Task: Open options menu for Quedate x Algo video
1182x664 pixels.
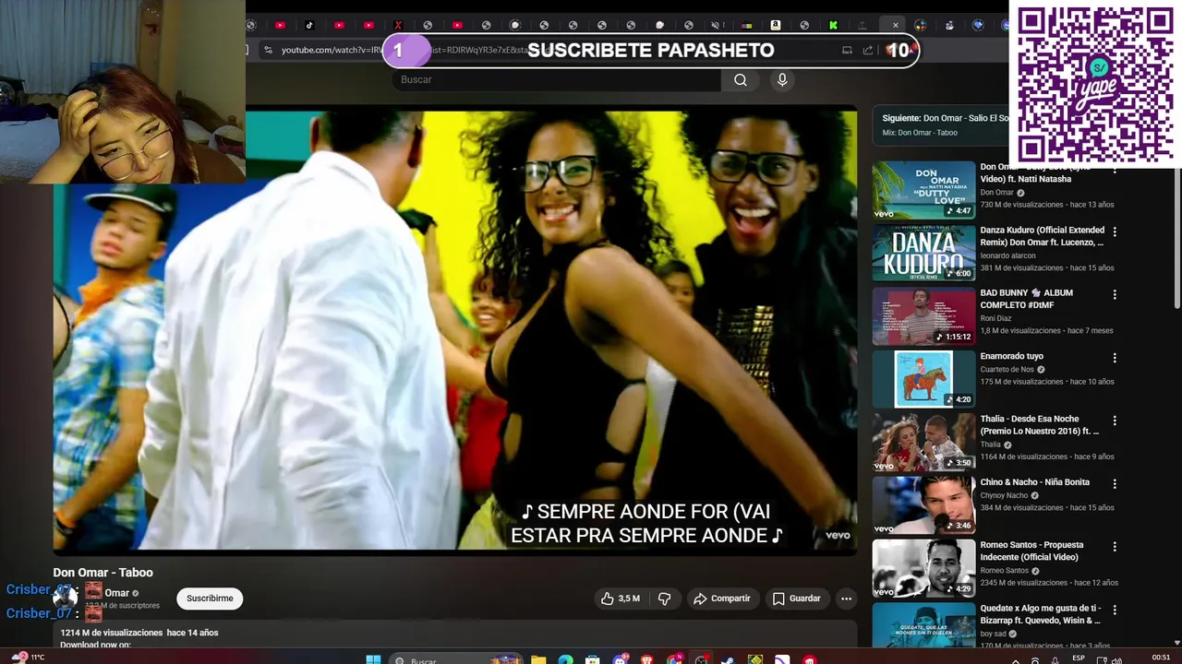Action: point(1115,610)
